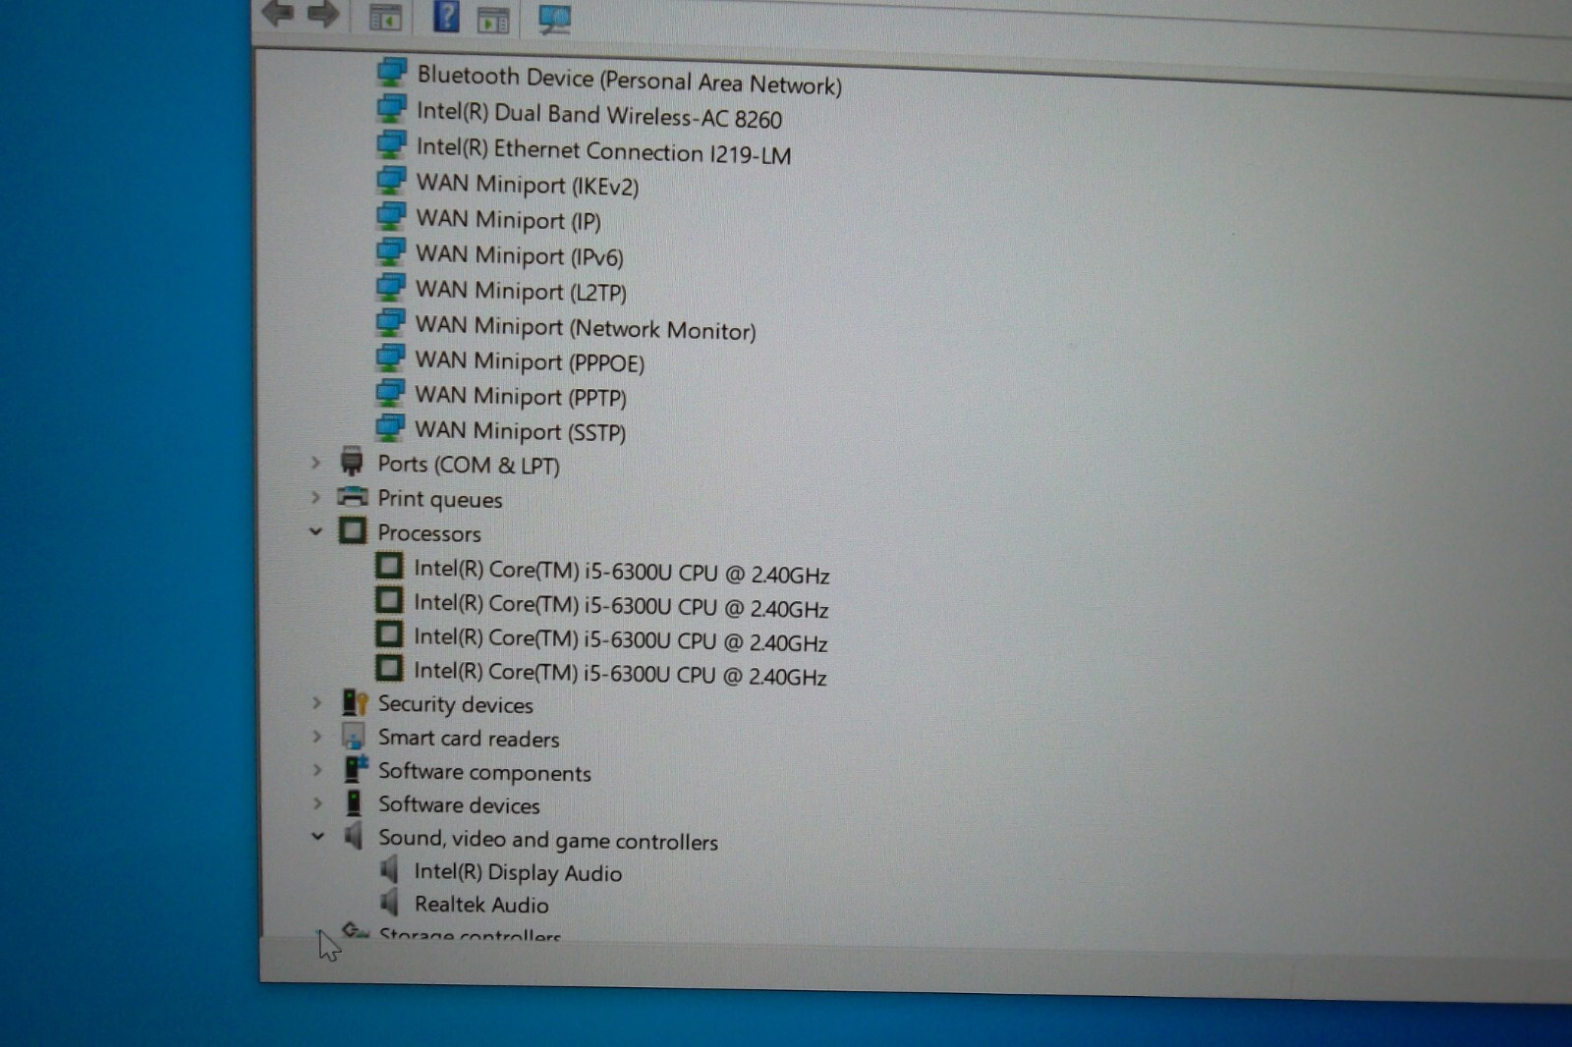The width and height of the screenshot is (1572, 1047).
Task: Expand the Smart card readers node
Action: click(x=316, y=736)
